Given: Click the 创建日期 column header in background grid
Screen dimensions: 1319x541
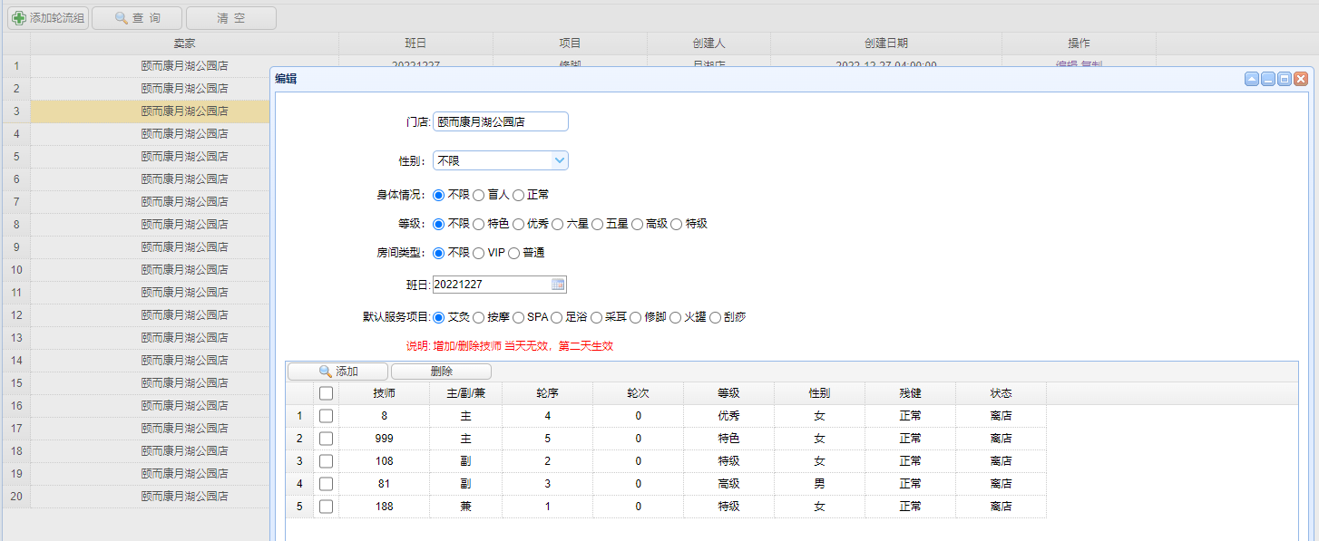Looking at the screenshot, I should (886, 43).
